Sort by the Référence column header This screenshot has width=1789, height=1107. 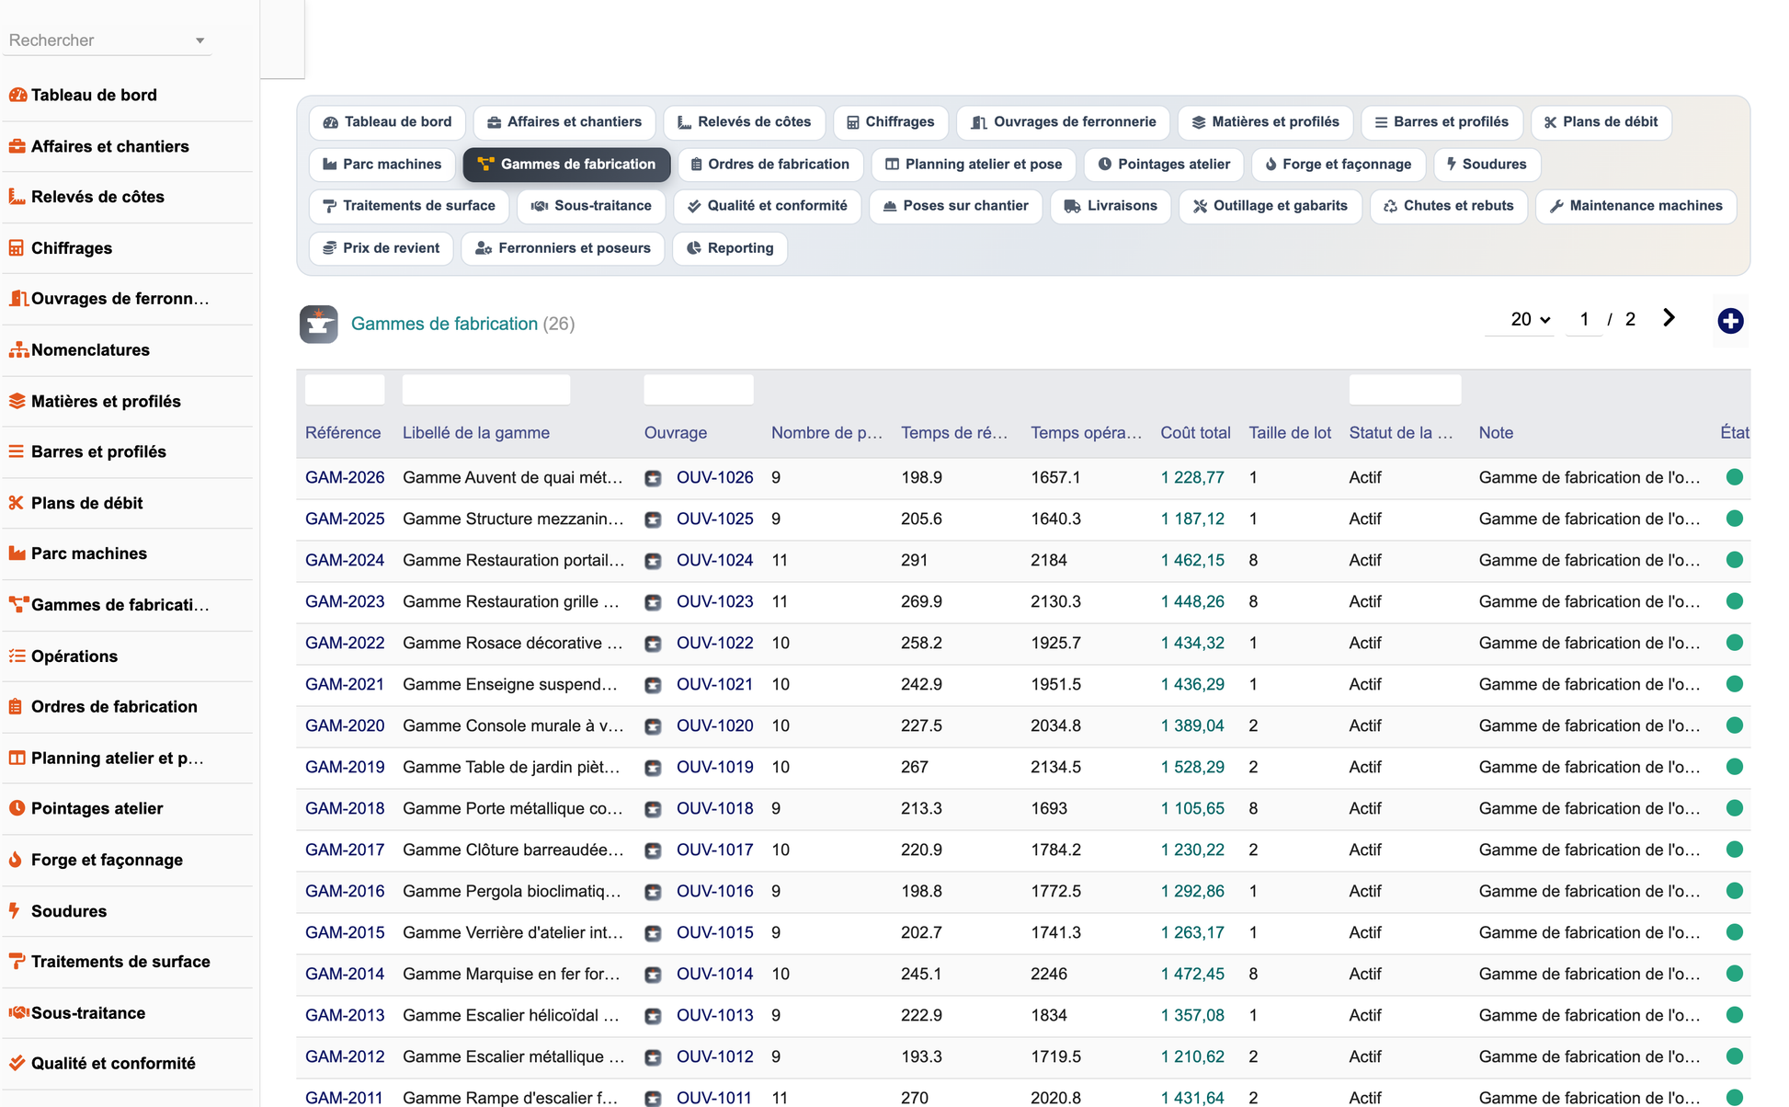click(x=343, y=433)
